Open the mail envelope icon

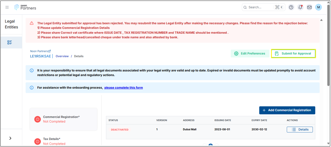309,7
